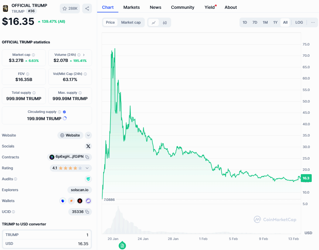Screen dimensions: 319x250
Task: Click the $16.35B FDV value
Action: (x=24, y=79)
